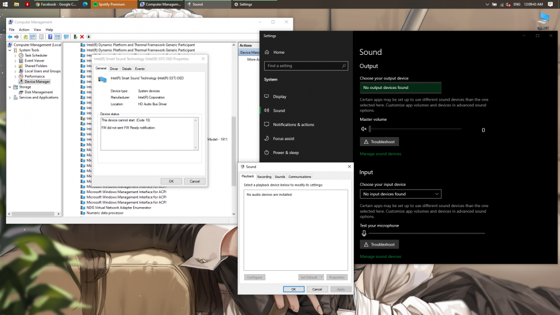Switch to the Driver tab in Properties dialog
Viewport: 560px width, 315px height.
[114, 68]
